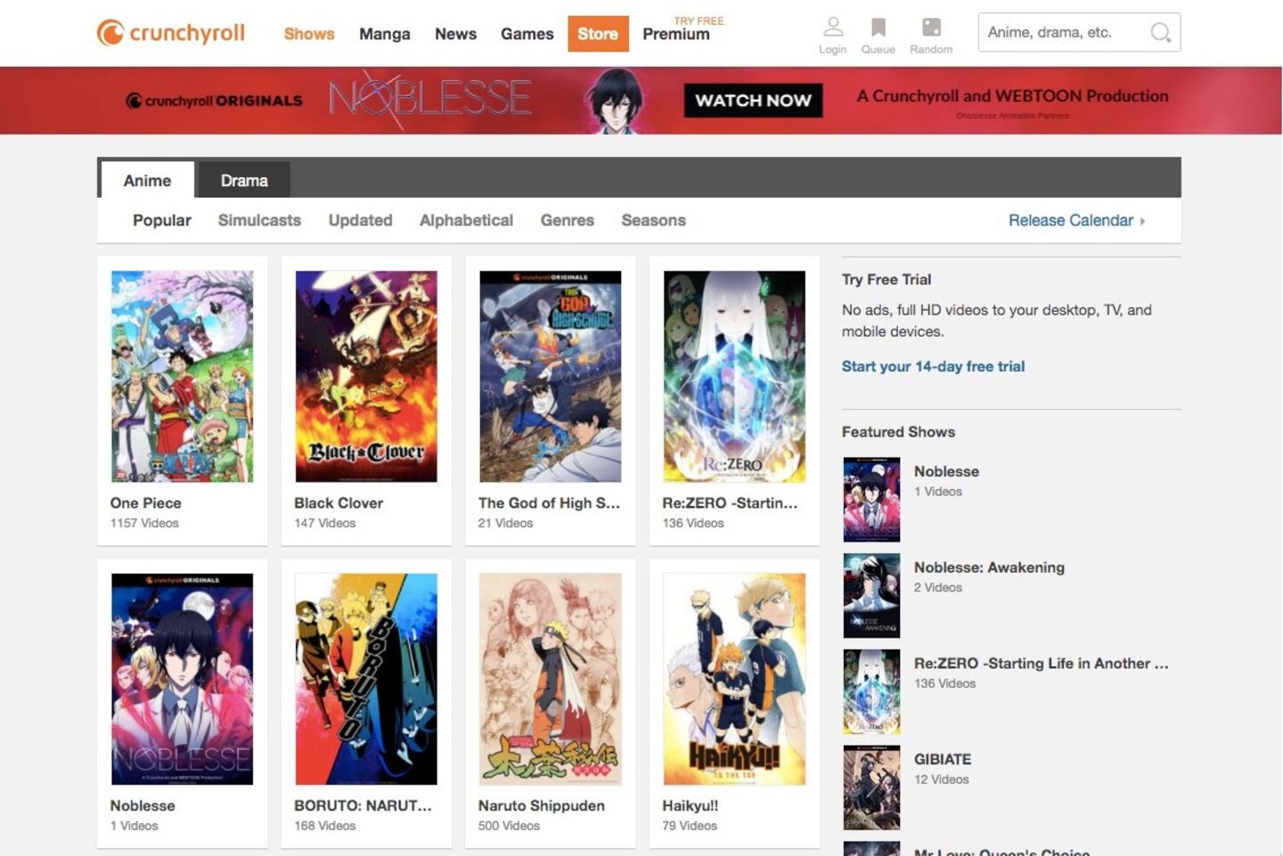The height and width of the screenshot is (856, 1283).
Task: Sort shows by Alphabetical
Action: 466,220
